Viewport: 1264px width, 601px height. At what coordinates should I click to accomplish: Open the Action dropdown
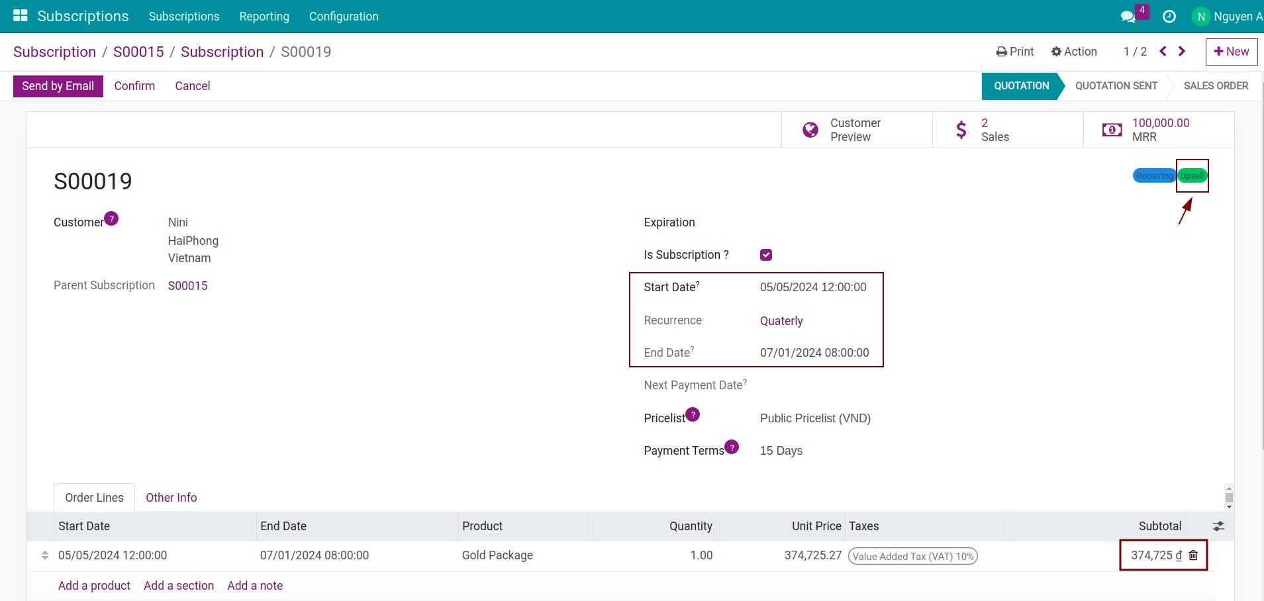tap(1074, 52)
